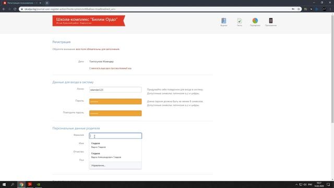The width and height of the screenshot is (334, 188).
Task: Open Управление in autofill dropdown
Action: click(x=115, y=166)
